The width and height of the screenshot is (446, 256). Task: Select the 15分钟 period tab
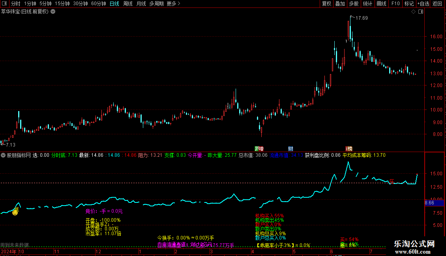pos(62,4)
